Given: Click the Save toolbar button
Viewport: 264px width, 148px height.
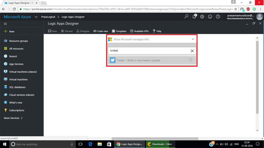Looking at the screenshot, I should [53, 31].
